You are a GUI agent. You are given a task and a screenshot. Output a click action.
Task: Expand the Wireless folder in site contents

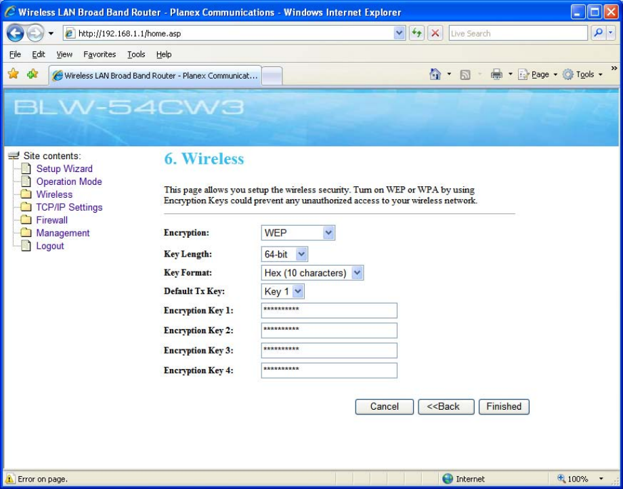pyautogui.click(x=54, y=194)
